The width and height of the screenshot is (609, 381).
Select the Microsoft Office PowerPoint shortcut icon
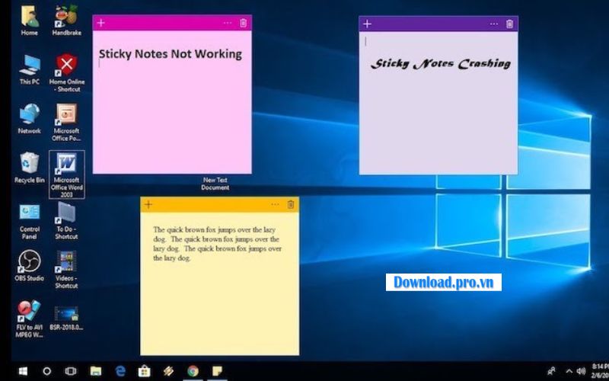pyautogui.click(x=66, y=122)
